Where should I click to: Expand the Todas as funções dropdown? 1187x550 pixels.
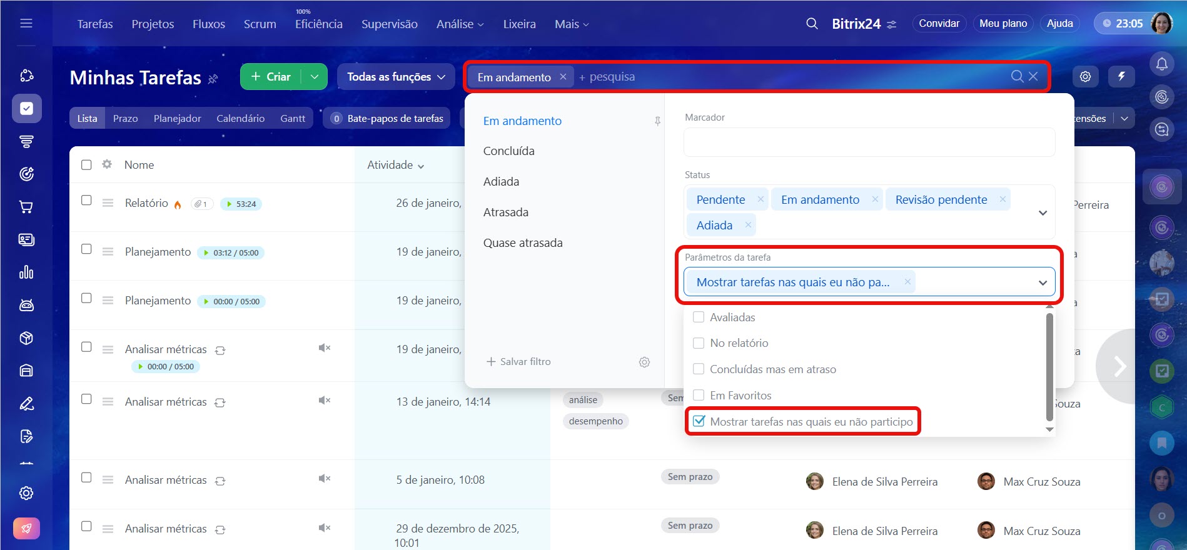[x=396, y=77]
